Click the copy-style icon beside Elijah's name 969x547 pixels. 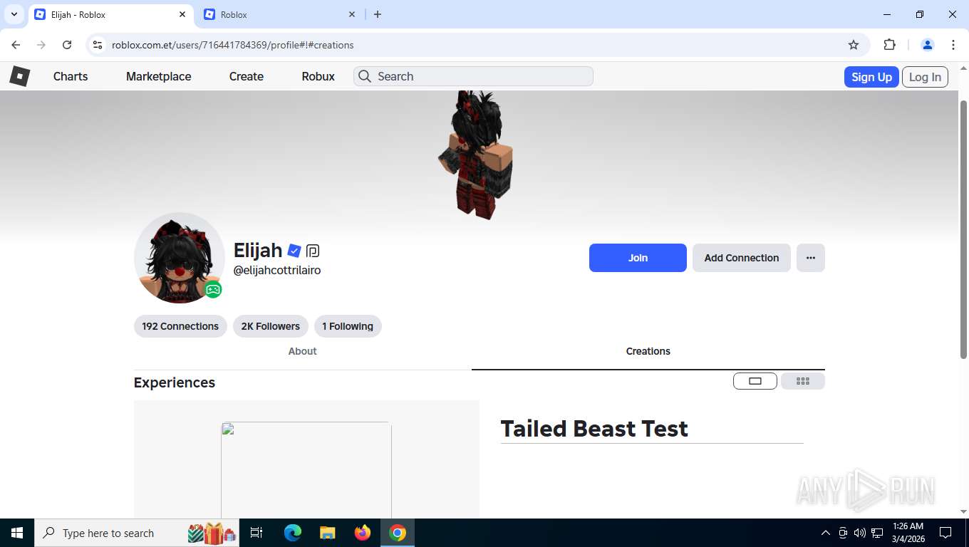313,251
